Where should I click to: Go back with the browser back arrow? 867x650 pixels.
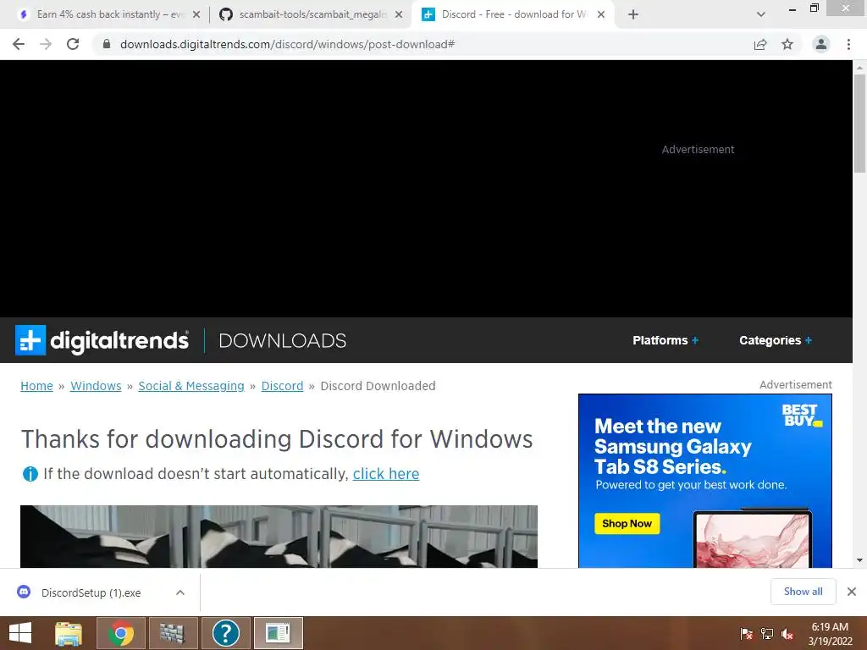[x=19, y=44]
